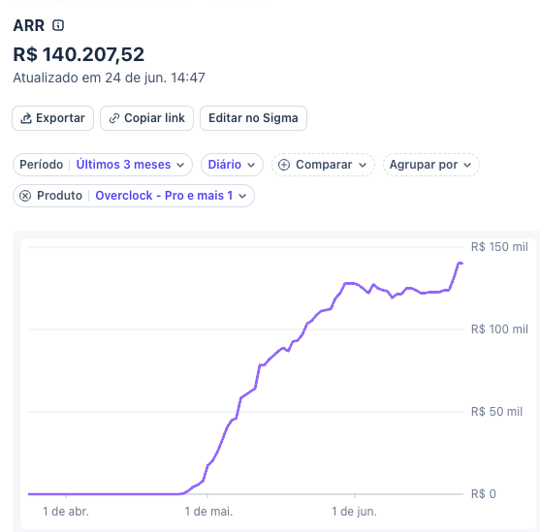
Task: Click the final point of the ARR line
Action: coord(461,264)
